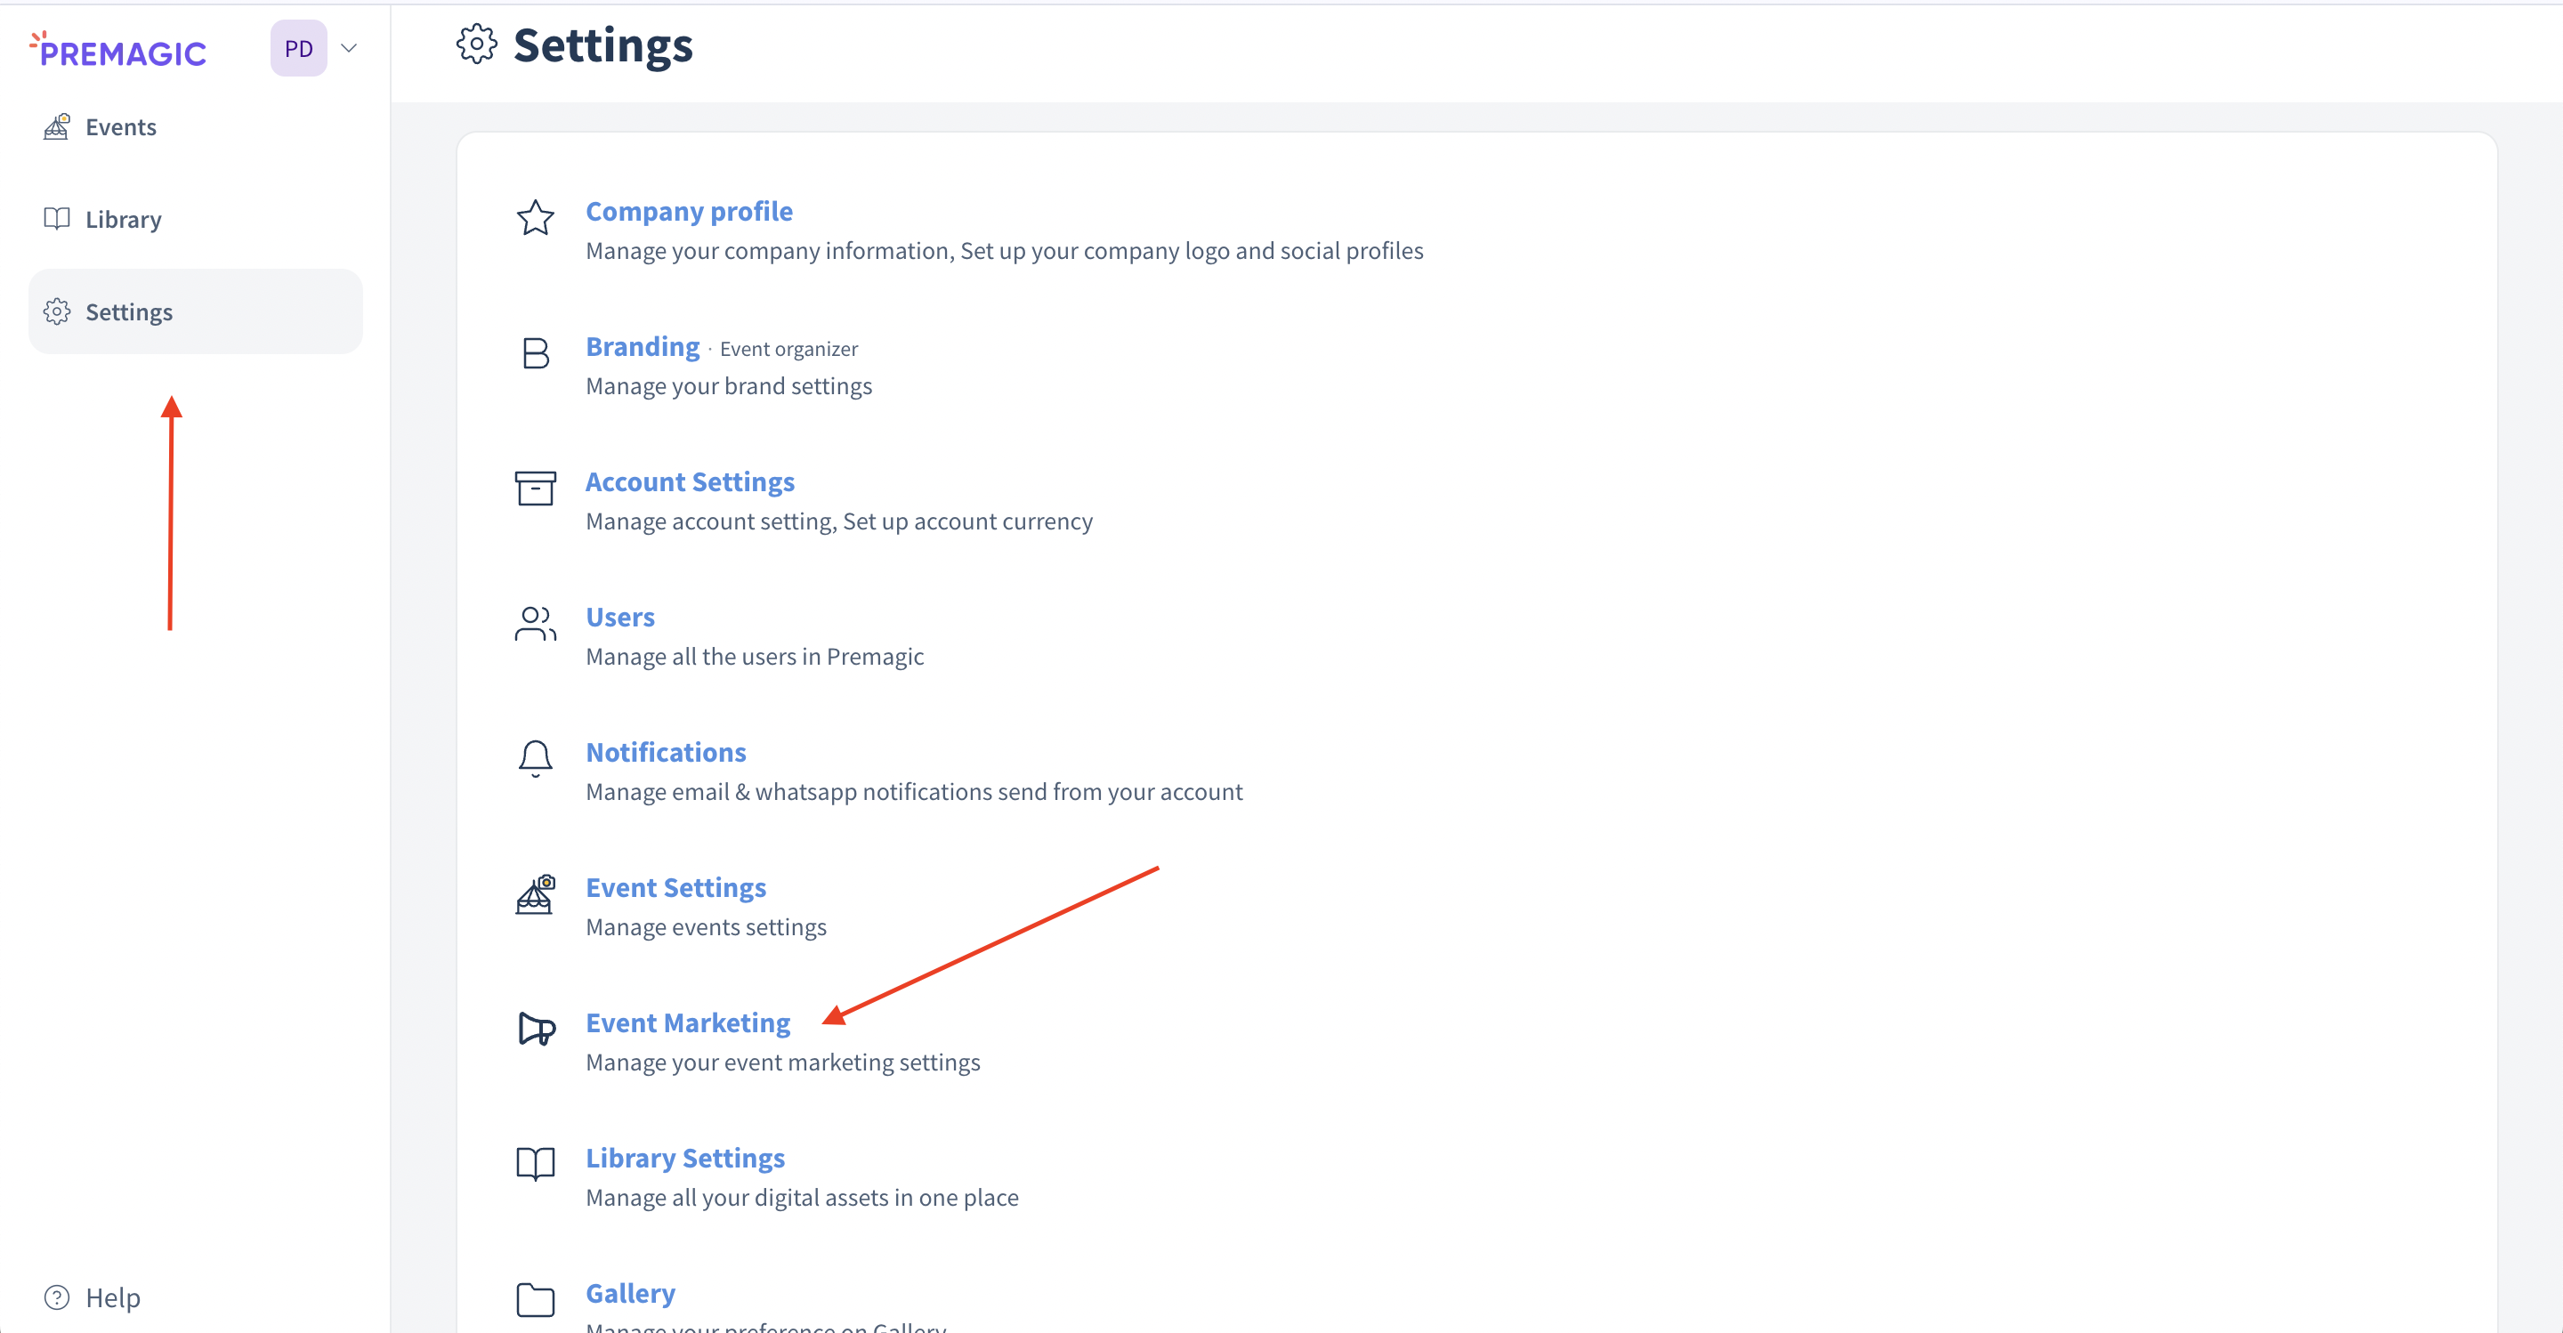
Task: Open the Account Settings link
Action: [690, 481]
